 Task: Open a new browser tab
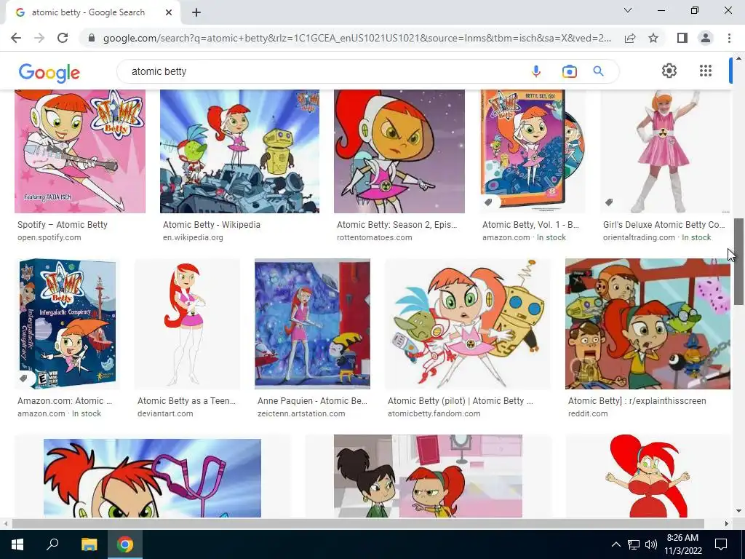click(196, 12)
